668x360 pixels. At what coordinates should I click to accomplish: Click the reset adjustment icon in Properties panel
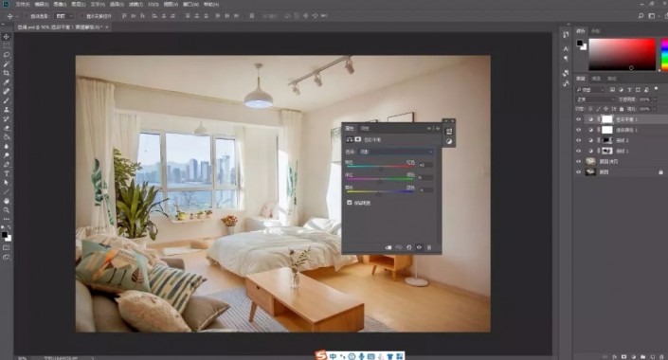click(x=409, y=247)
